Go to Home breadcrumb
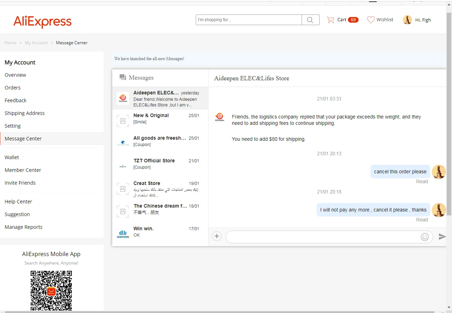Screen dimensions: 452x313 pos(11,43)
